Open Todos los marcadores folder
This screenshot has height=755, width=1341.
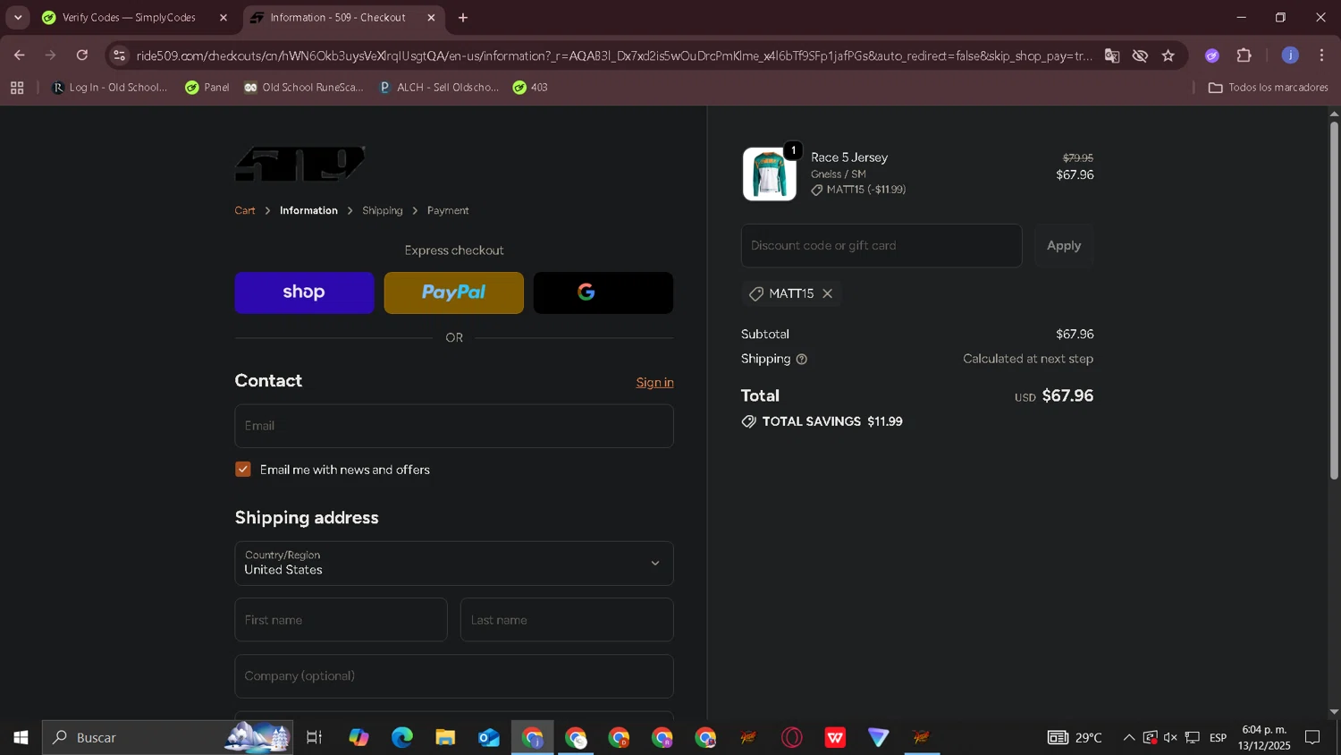tap(1268, 88)
